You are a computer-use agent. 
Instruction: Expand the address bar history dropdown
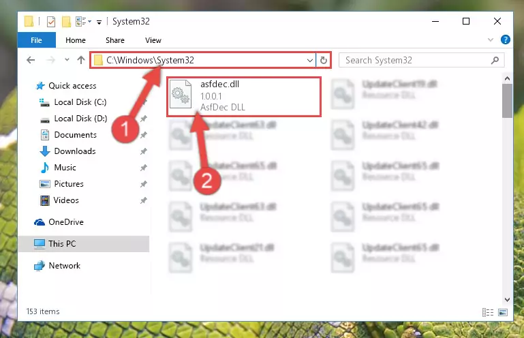coord(310,61)
